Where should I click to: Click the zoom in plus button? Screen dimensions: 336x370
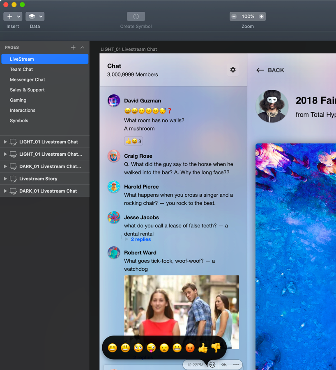coord(261,16)
